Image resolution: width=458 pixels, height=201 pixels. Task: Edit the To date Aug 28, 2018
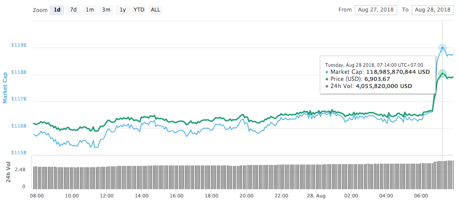[433, 10]
